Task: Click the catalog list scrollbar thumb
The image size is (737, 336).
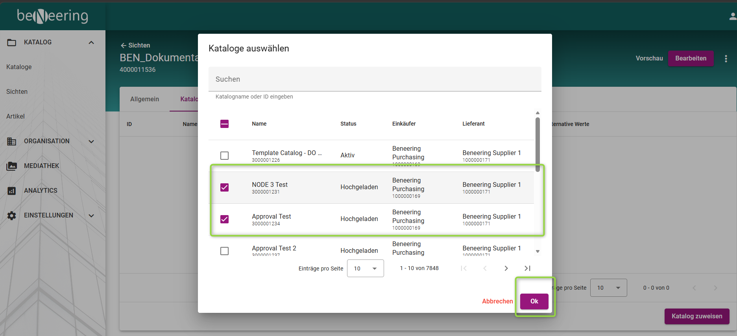Action: pyautogui.click(x=538, y=144)
